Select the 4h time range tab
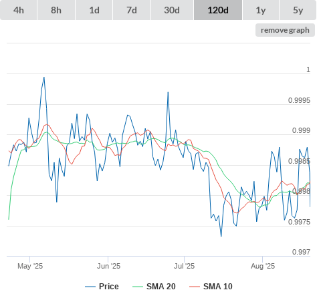This screenshot has width=317, height=304. pyautogui.click(x=19, y=10)
